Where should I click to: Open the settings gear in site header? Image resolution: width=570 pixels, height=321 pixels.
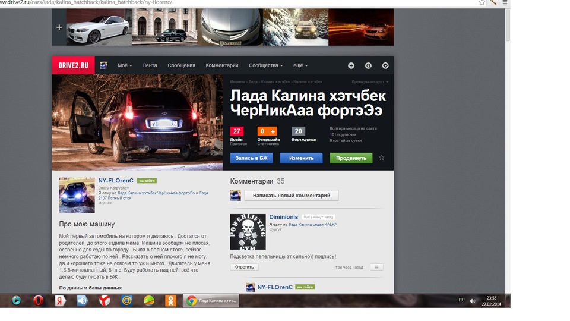click(385, 65)
